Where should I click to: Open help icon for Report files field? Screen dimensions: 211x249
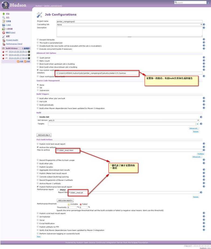click(x=201, y=192)
